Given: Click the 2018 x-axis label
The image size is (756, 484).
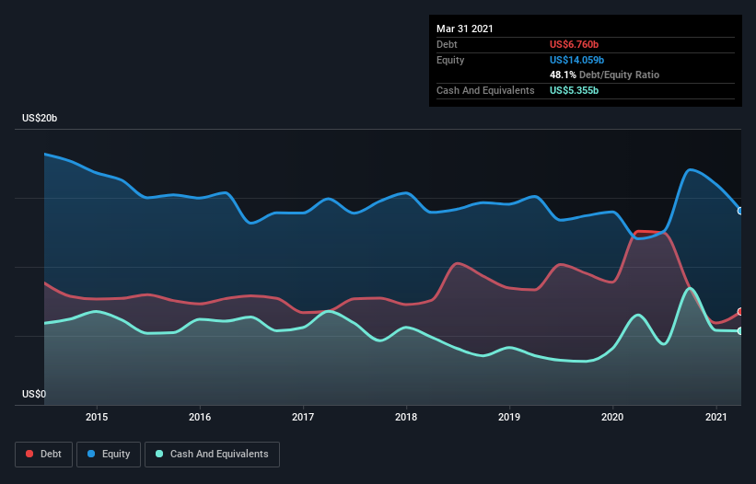Looking at the screenshot, I should 406,417.
